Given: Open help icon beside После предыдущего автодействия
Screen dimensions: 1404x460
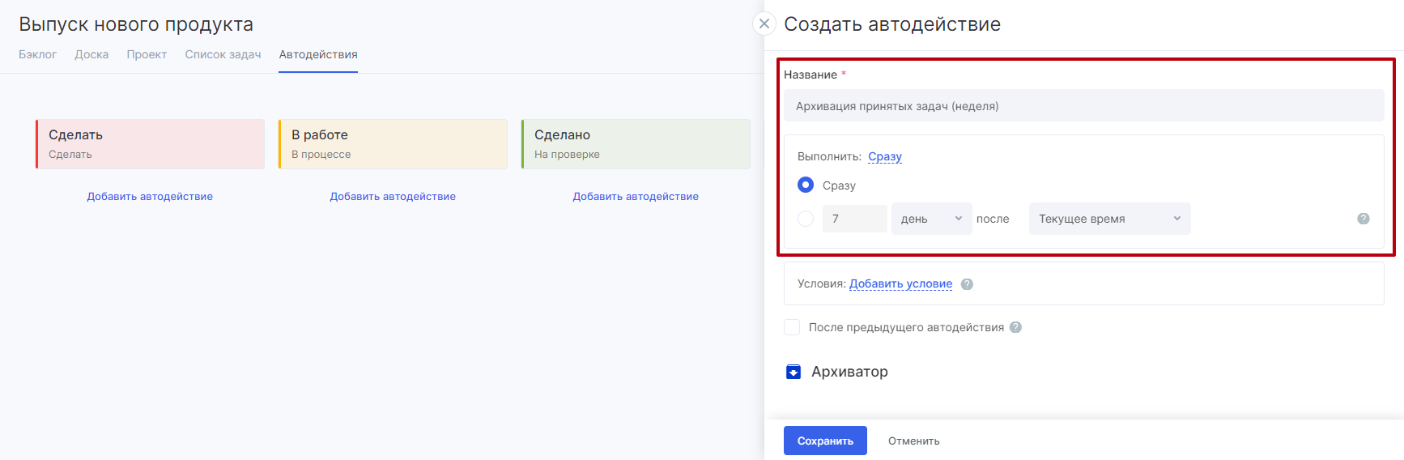Looking at the screenshot, I should pos(1015,327).
